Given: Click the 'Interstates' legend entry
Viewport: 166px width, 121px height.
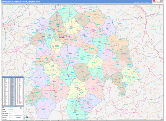Looking at the screenshot, I should (4, 117).
